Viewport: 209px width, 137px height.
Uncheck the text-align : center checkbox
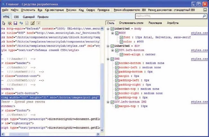point(121,55)
